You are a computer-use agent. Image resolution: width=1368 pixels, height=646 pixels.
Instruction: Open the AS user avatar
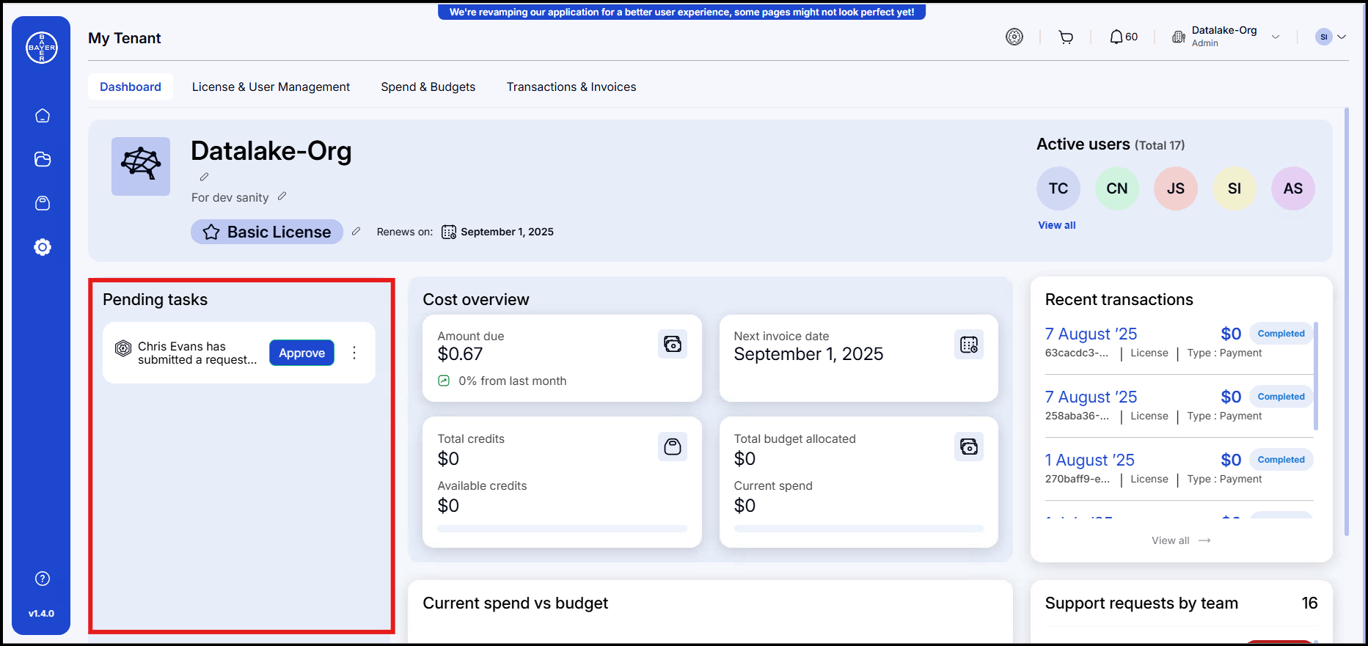click(x=1293, y=188)
